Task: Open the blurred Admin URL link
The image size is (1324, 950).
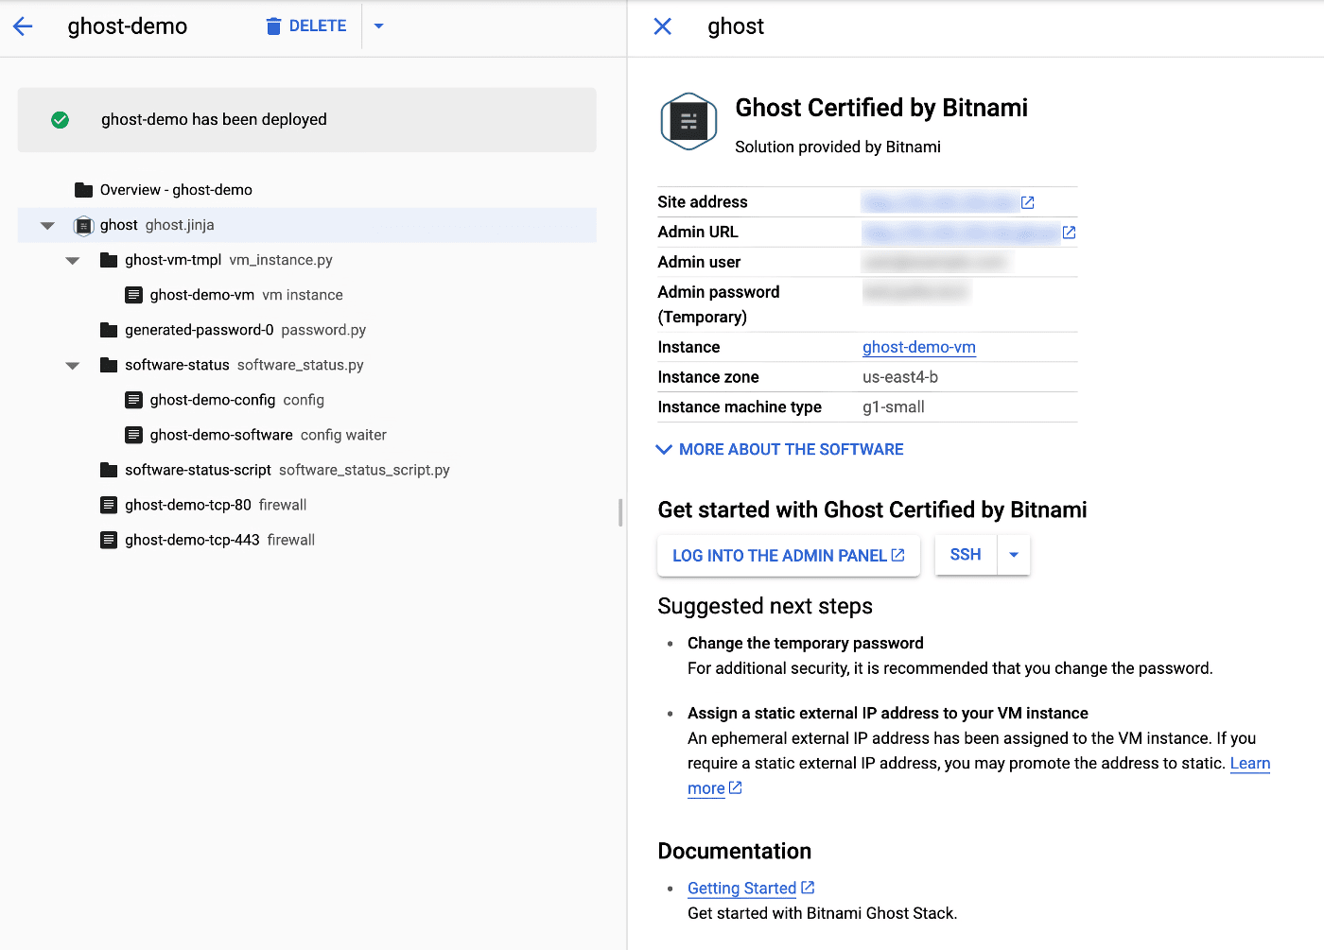Action: [x=961, y=233]
